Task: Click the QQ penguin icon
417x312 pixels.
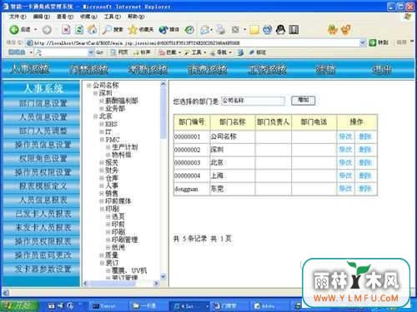Action: coord(280,29)
